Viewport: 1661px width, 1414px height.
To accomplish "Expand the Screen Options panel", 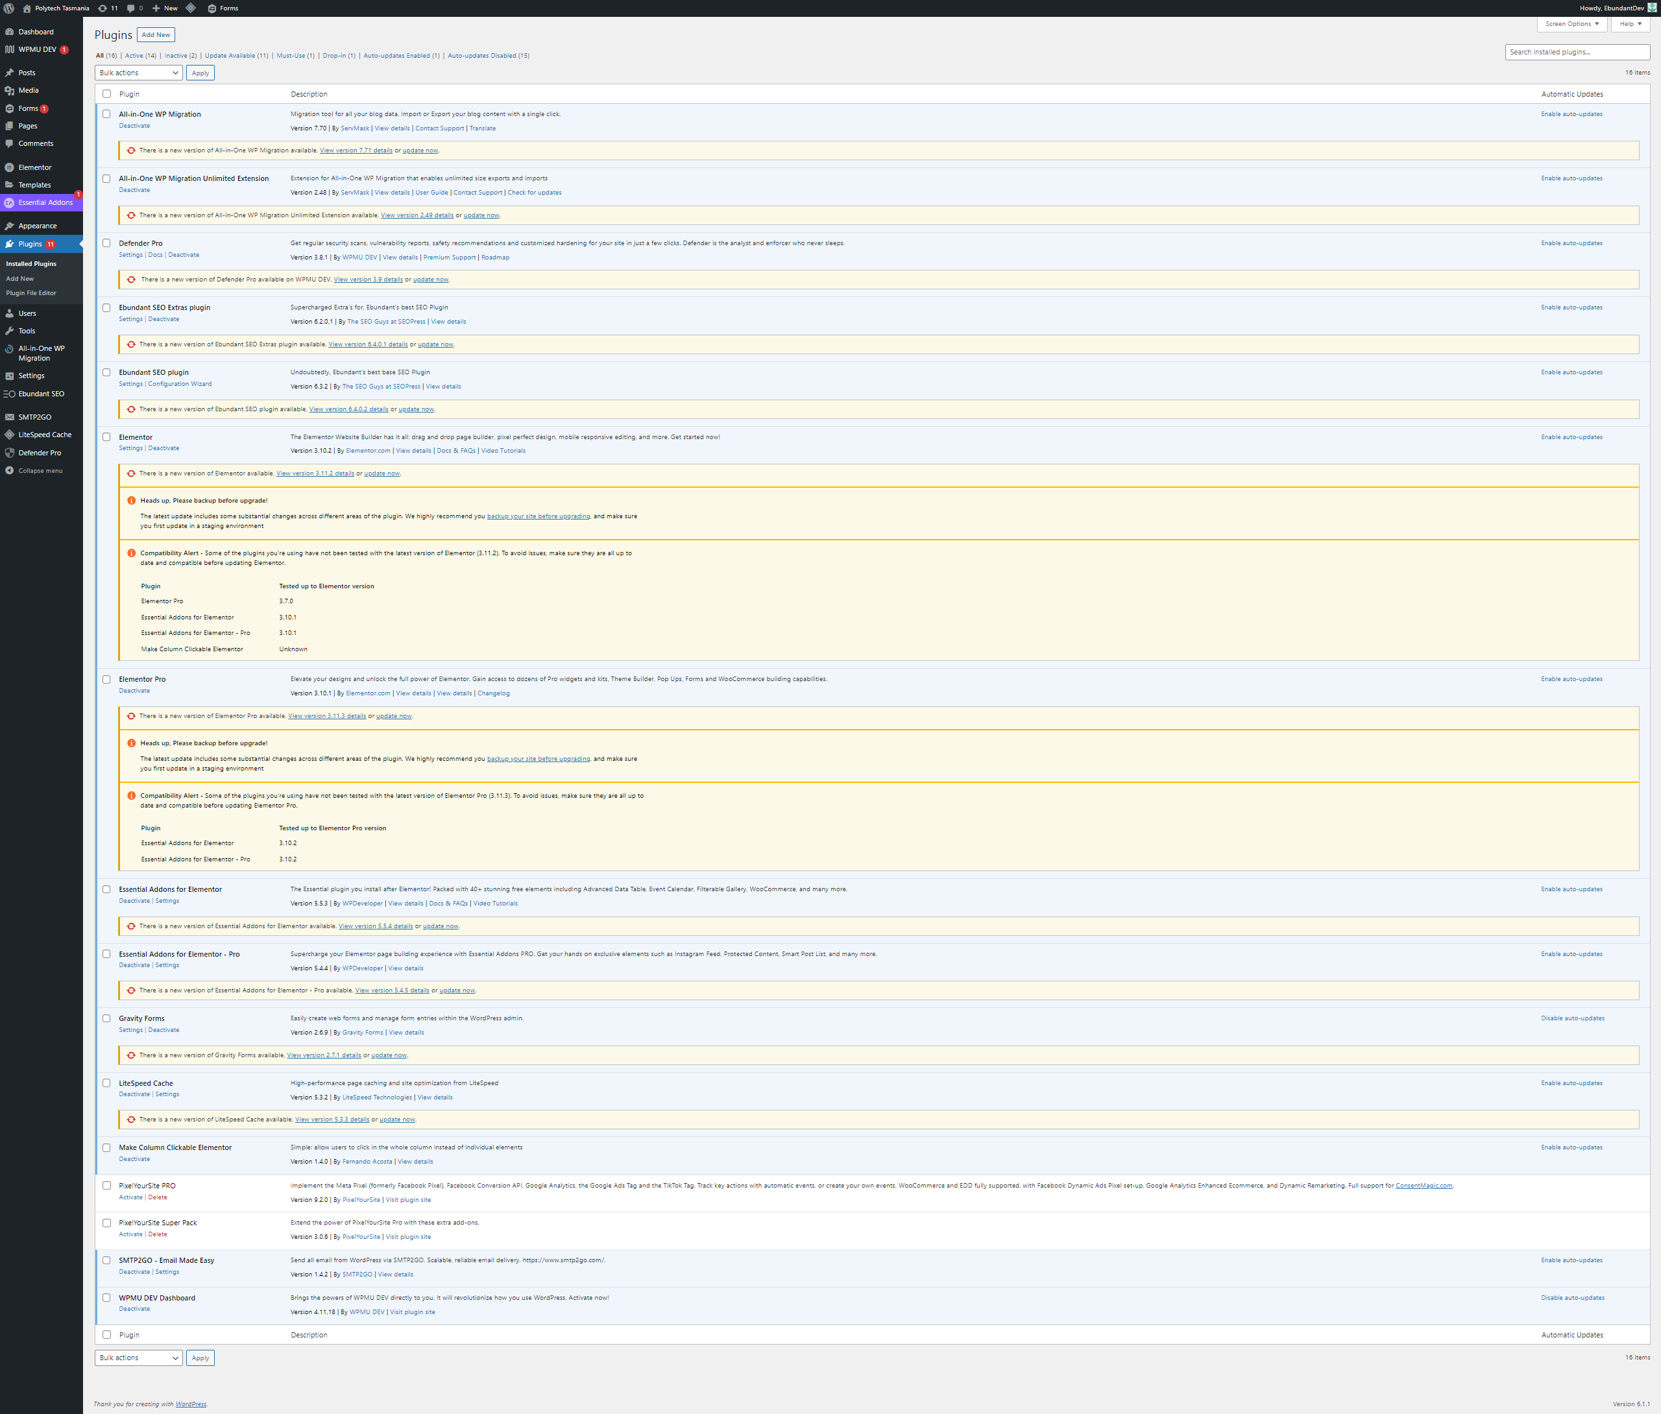I will tap(1571, 24).
